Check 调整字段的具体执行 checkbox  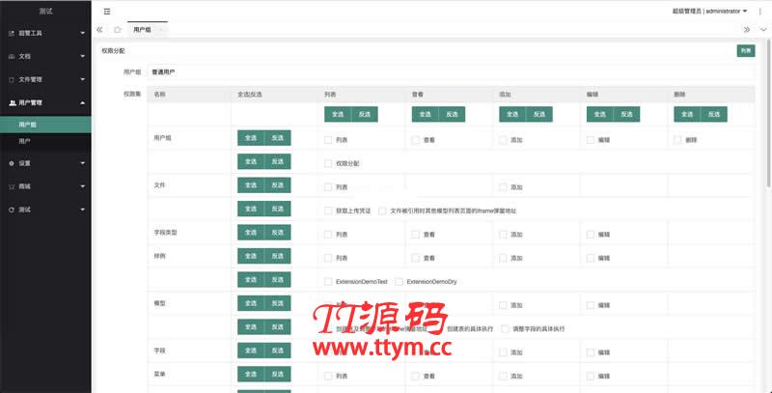point(505,329)
